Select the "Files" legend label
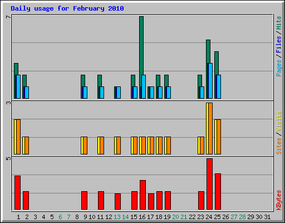Viewport: 285px width, 223px height. tap(278, 45)
